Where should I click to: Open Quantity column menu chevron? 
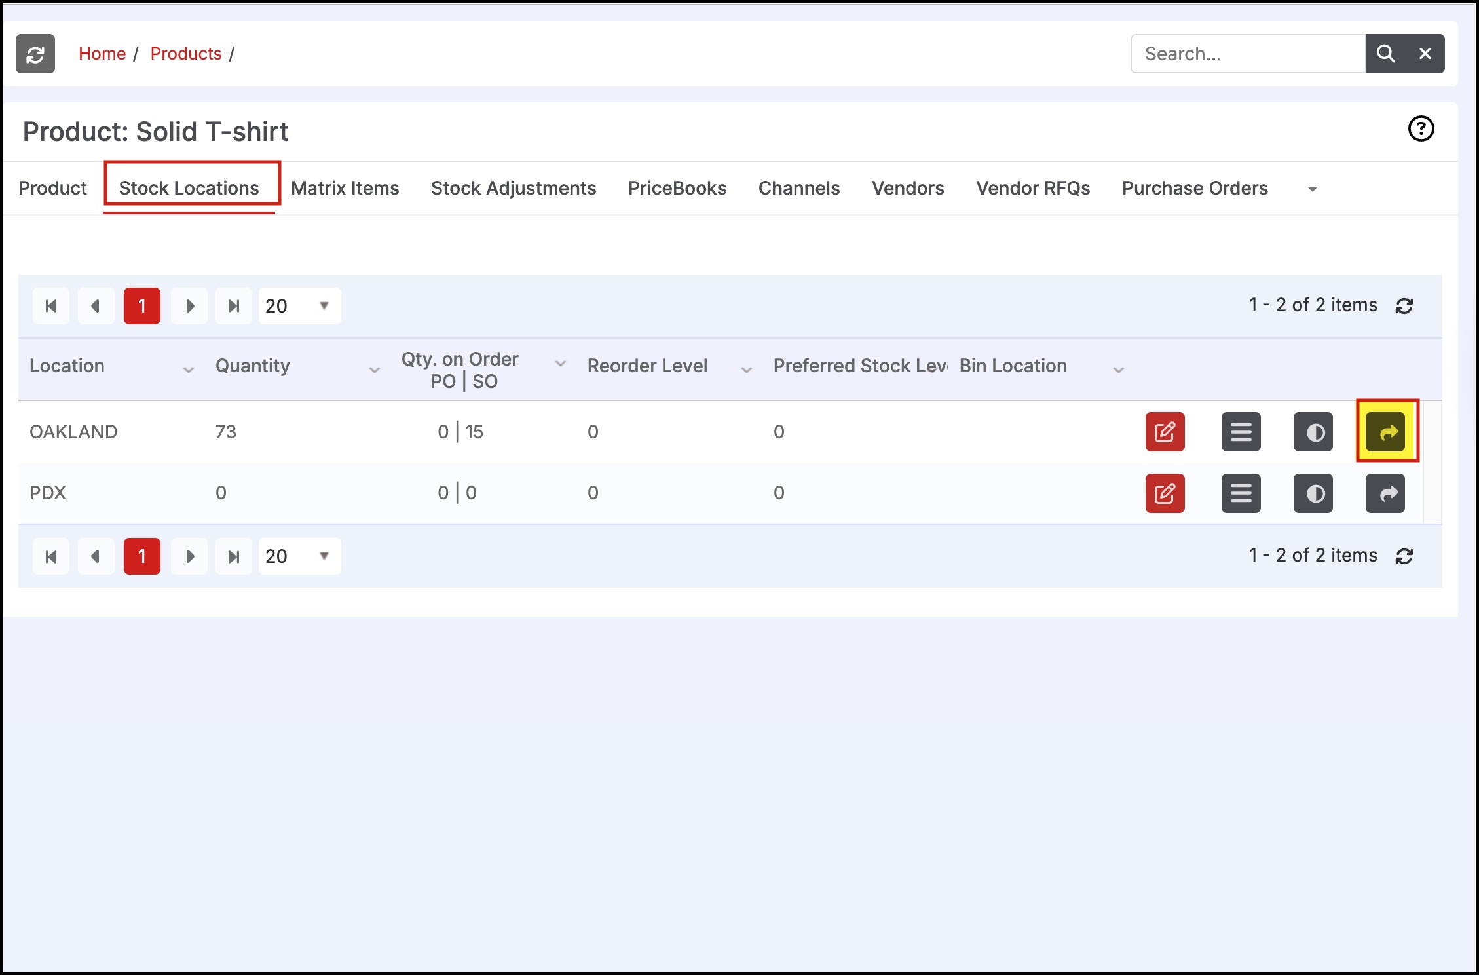(x=375, y=370)
